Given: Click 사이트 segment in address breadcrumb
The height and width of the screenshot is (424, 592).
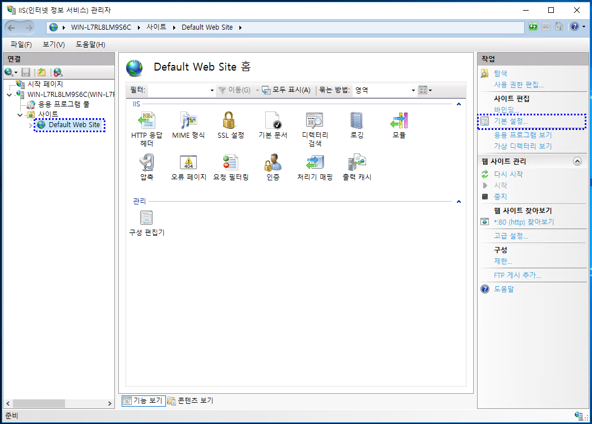Looking at the screenshot, I should tap(156, 27).
